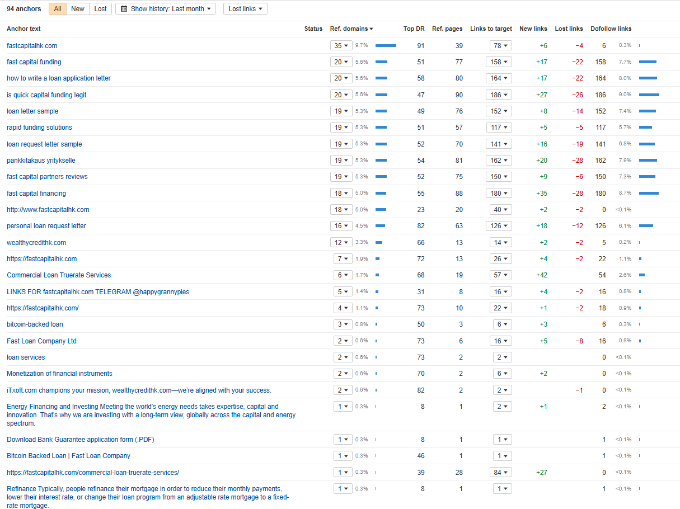Open Show history: Last month dropdown

[x=166, y=9]
